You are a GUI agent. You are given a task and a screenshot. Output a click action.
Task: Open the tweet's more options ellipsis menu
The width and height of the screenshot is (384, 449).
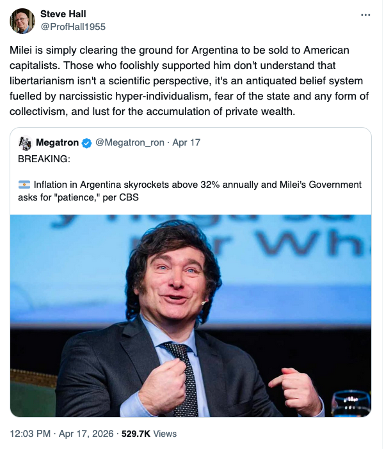click(x=365, y=15)
